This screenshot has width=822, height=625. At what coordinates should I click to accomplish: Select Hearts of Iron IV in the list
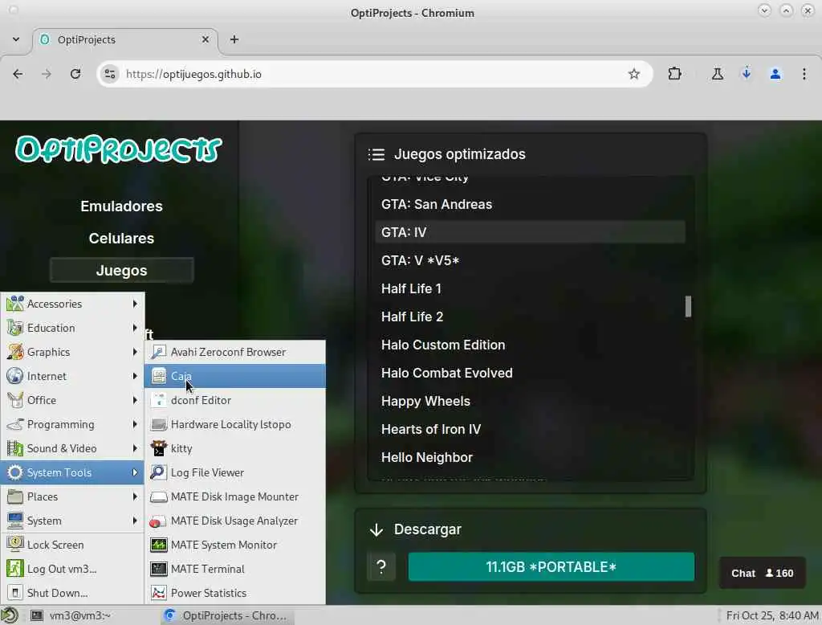coord(531,429)
